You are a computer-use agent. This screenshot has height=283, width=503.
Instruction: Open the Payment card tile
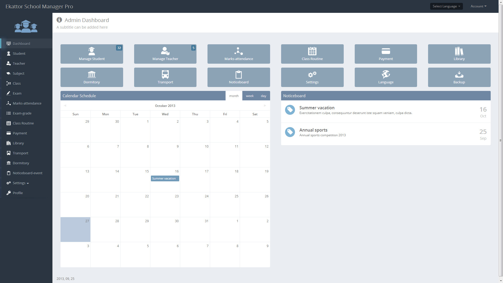(x=386, y=54)
